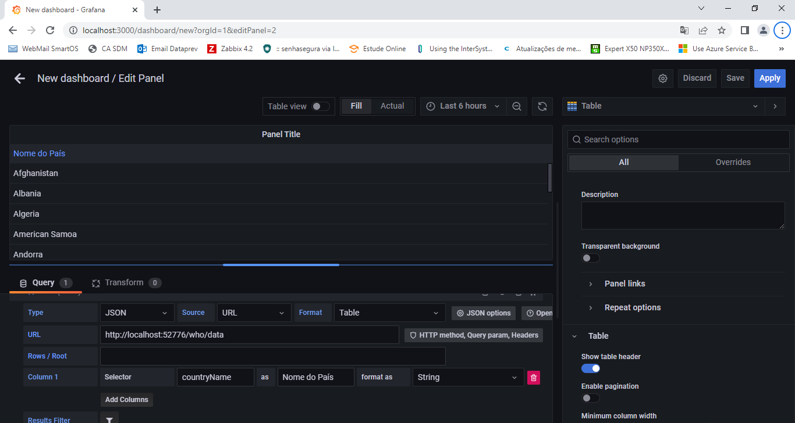Select the Overrides tab

coord(733,163)
